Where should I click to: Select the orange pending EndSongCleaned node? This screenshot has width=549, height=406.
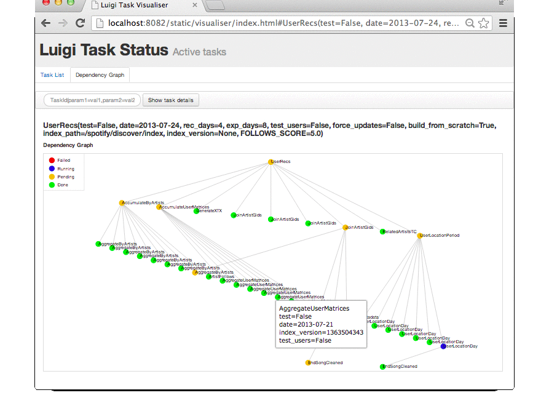pos(308,362)
